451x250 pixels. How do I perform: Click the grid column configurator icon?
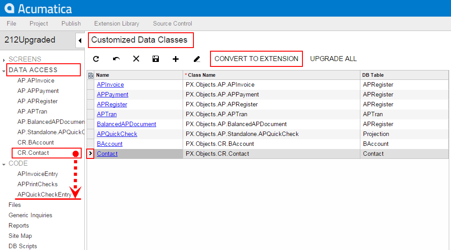[91, 75]
